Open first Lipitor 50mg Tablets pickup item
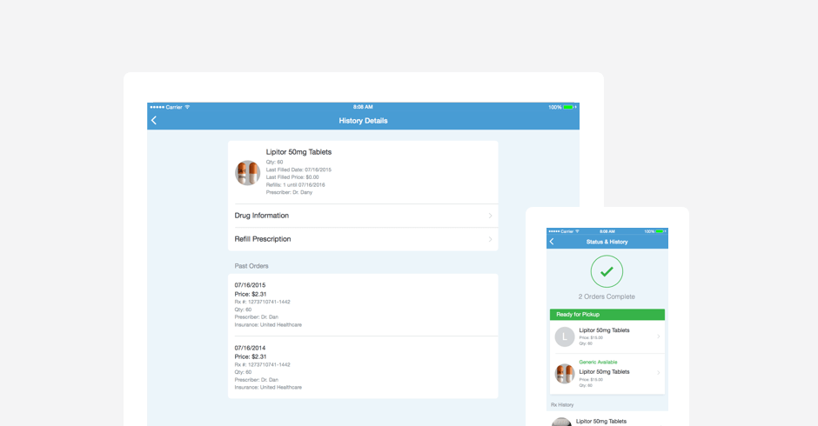 pyautogui.click(x=607, y=336)
